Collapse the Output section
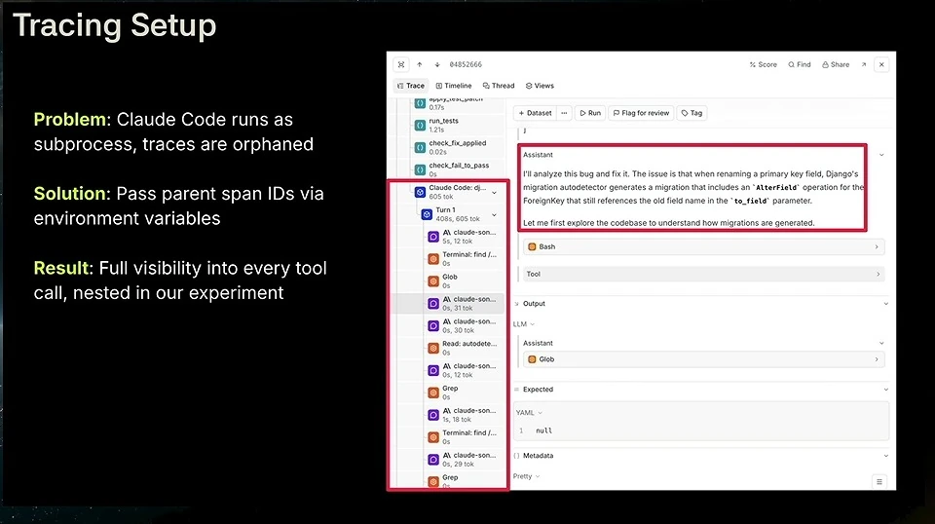 (885, 304)
